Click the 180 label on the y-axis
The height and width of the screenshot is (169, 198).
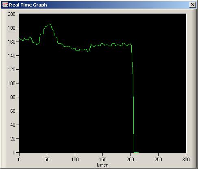coord(11,28)
